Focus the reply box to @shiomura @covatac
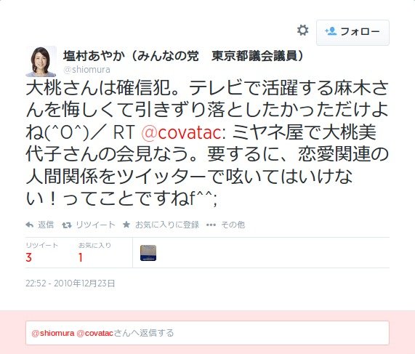The image size is (415, 354). pos(207,333)
